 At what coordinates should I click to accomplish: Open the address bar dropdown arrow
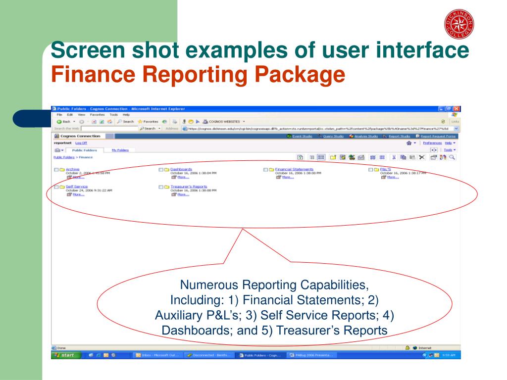tap(456, 129)
